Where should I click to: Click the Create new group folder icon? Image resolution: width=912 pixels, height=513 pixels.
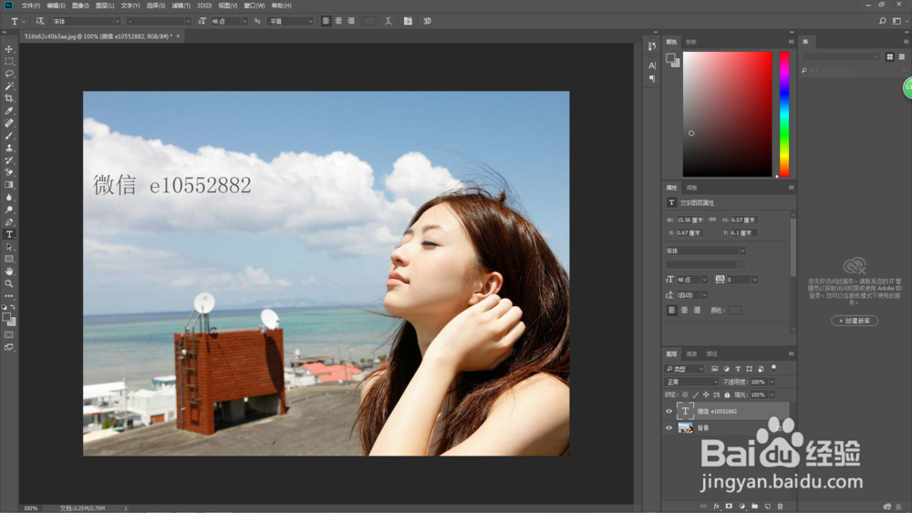pos(754,506)
